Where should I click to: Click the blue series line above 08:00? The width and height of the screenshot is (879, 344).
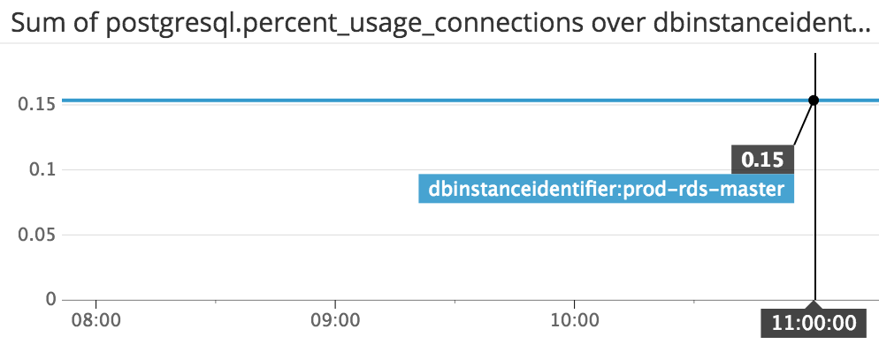tap(96, 101)
